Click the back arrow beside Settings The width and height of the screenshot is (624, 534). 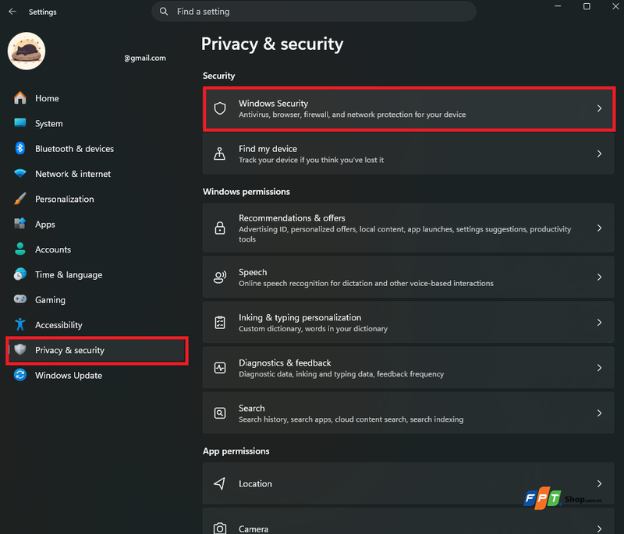tap(12, 12)
